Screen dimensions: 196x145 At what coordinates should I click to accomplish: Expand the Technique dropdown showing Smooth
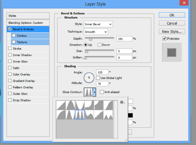[96, 32]
